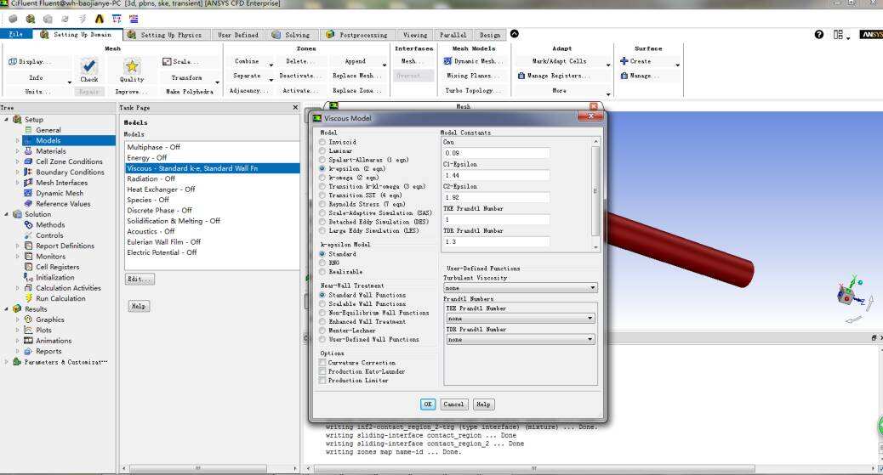Open Controls under Solution
The height and width of the screenshot is (475, 883).
(x=49, y=235)
